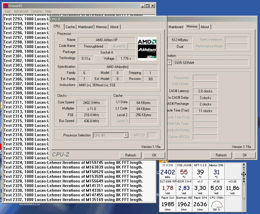The height and width of the screenshot is (214, 260).
Task: Click the small square icon beneath the move arrows
Action: click(244, 179)
